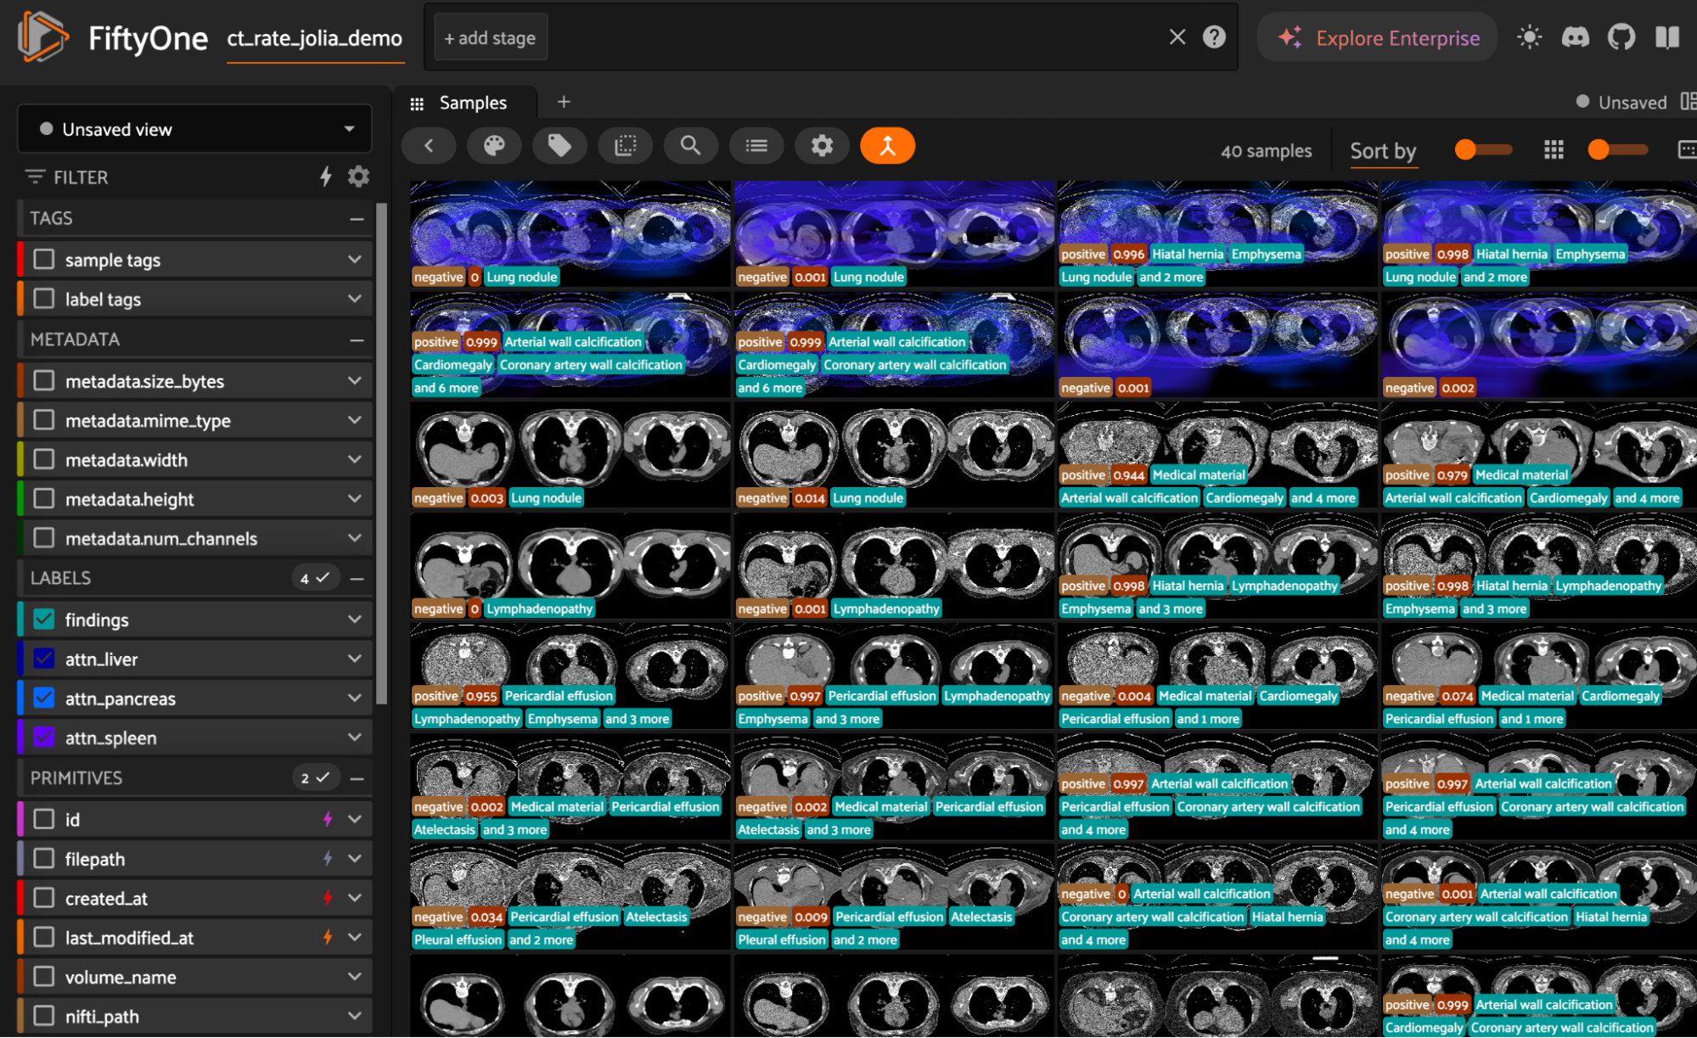Click the LABELS 4 selected counter
Image resolution: width=1697 pixels, height=1038 pixels.
click(315, 578)
